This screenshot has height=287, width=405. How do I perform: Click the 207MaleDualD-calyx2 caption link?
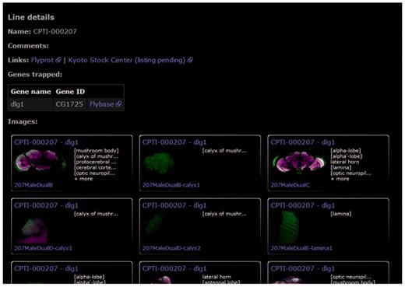(x=171, y=248)
